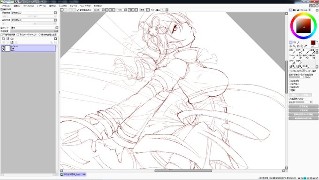Disable the 高画質プレビュー checkbox
This screenshot has height=180, width=319.
point(290,99)
